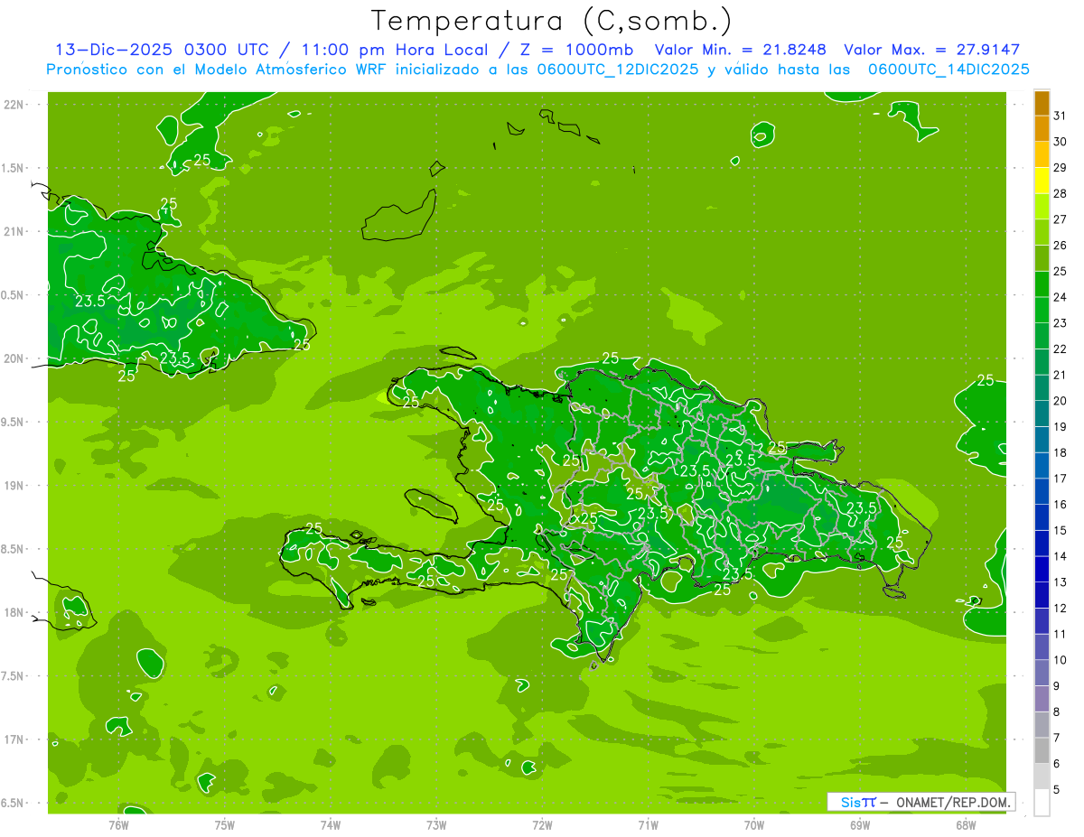Click the '9.5N' latitude axis label

click(14, 422)
